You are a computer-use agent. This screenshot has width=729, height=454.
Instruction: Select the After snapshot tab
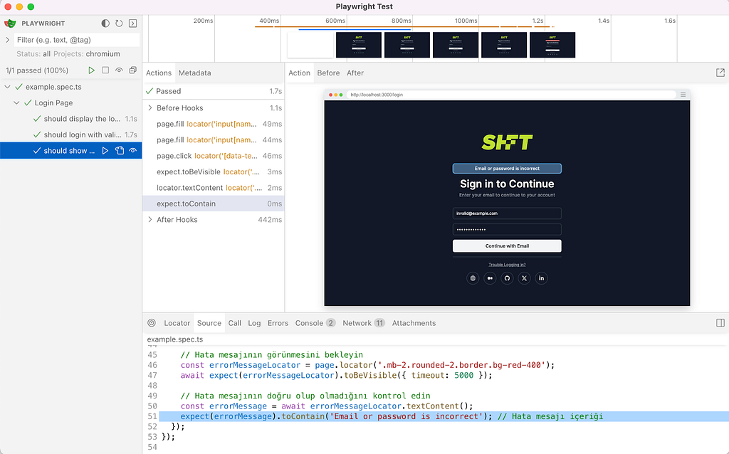355,73
